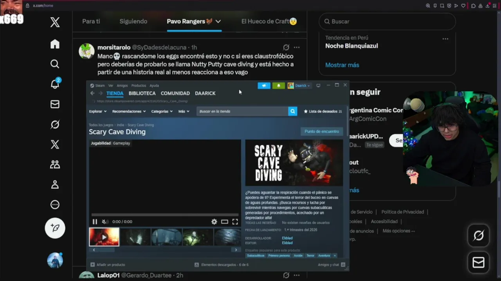This screenshot has width=501, height=281.
Task: Open Communities people icon in X sidebar
Action: pos(55,165)
